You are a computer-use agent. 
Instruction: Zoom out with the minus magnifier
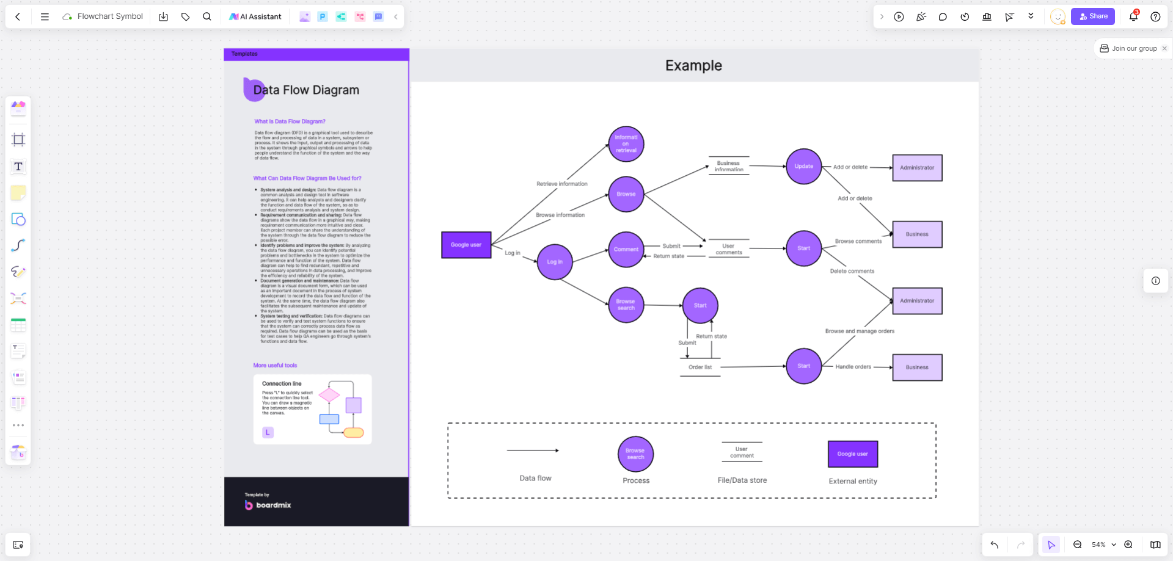point(1078,545)
